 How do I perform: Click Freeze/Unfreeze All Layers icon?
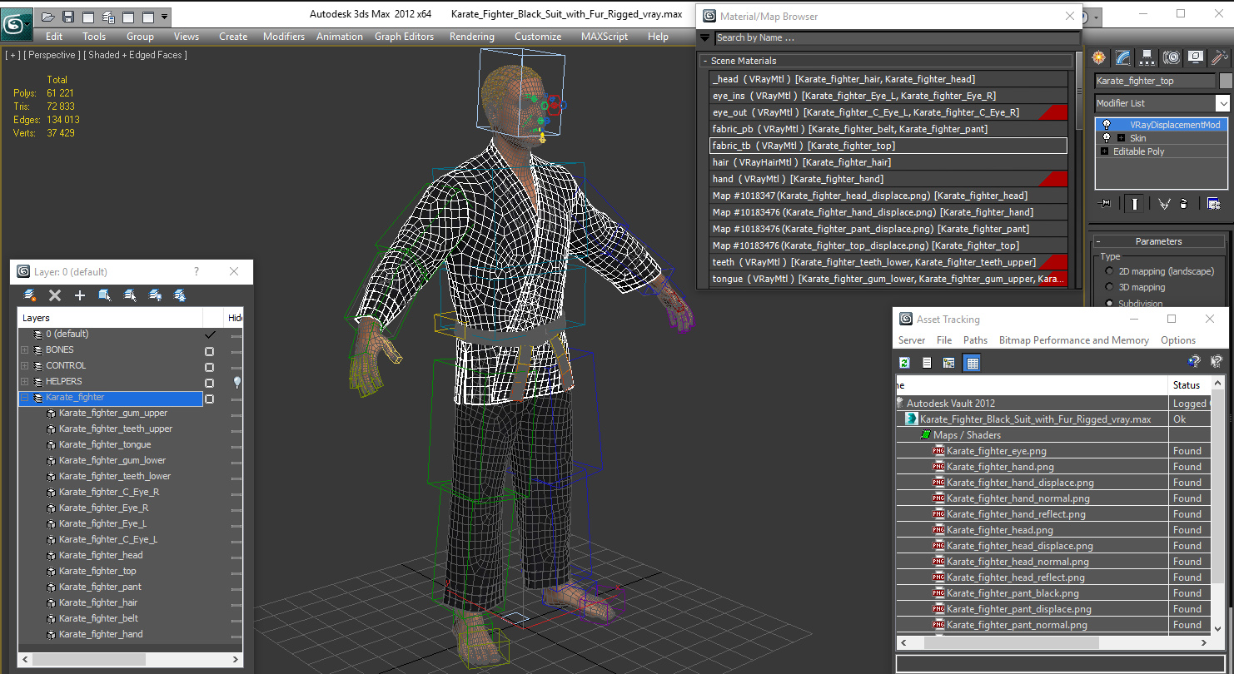click(x=179, y=295)
